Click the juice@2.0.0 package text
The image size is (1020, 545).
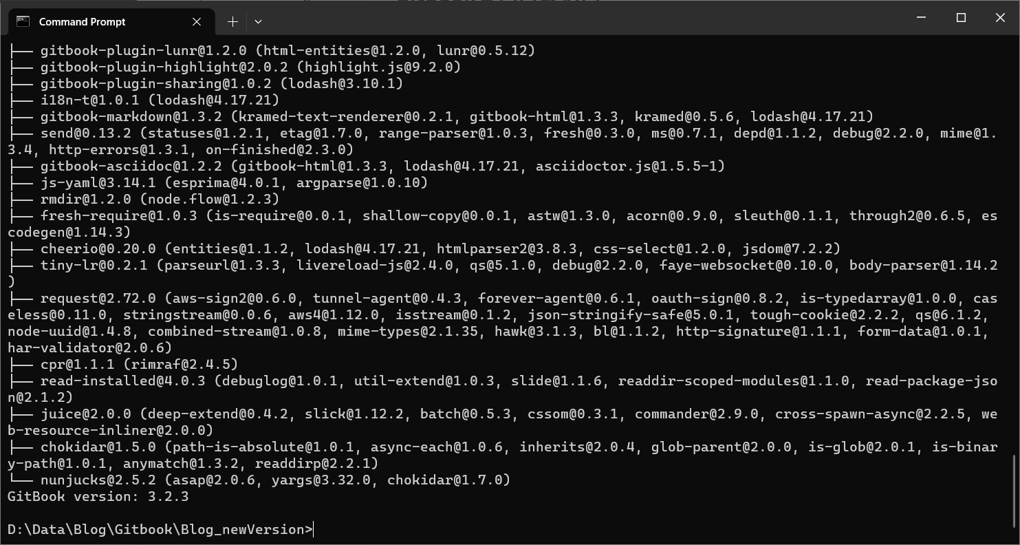pos(85,414)
